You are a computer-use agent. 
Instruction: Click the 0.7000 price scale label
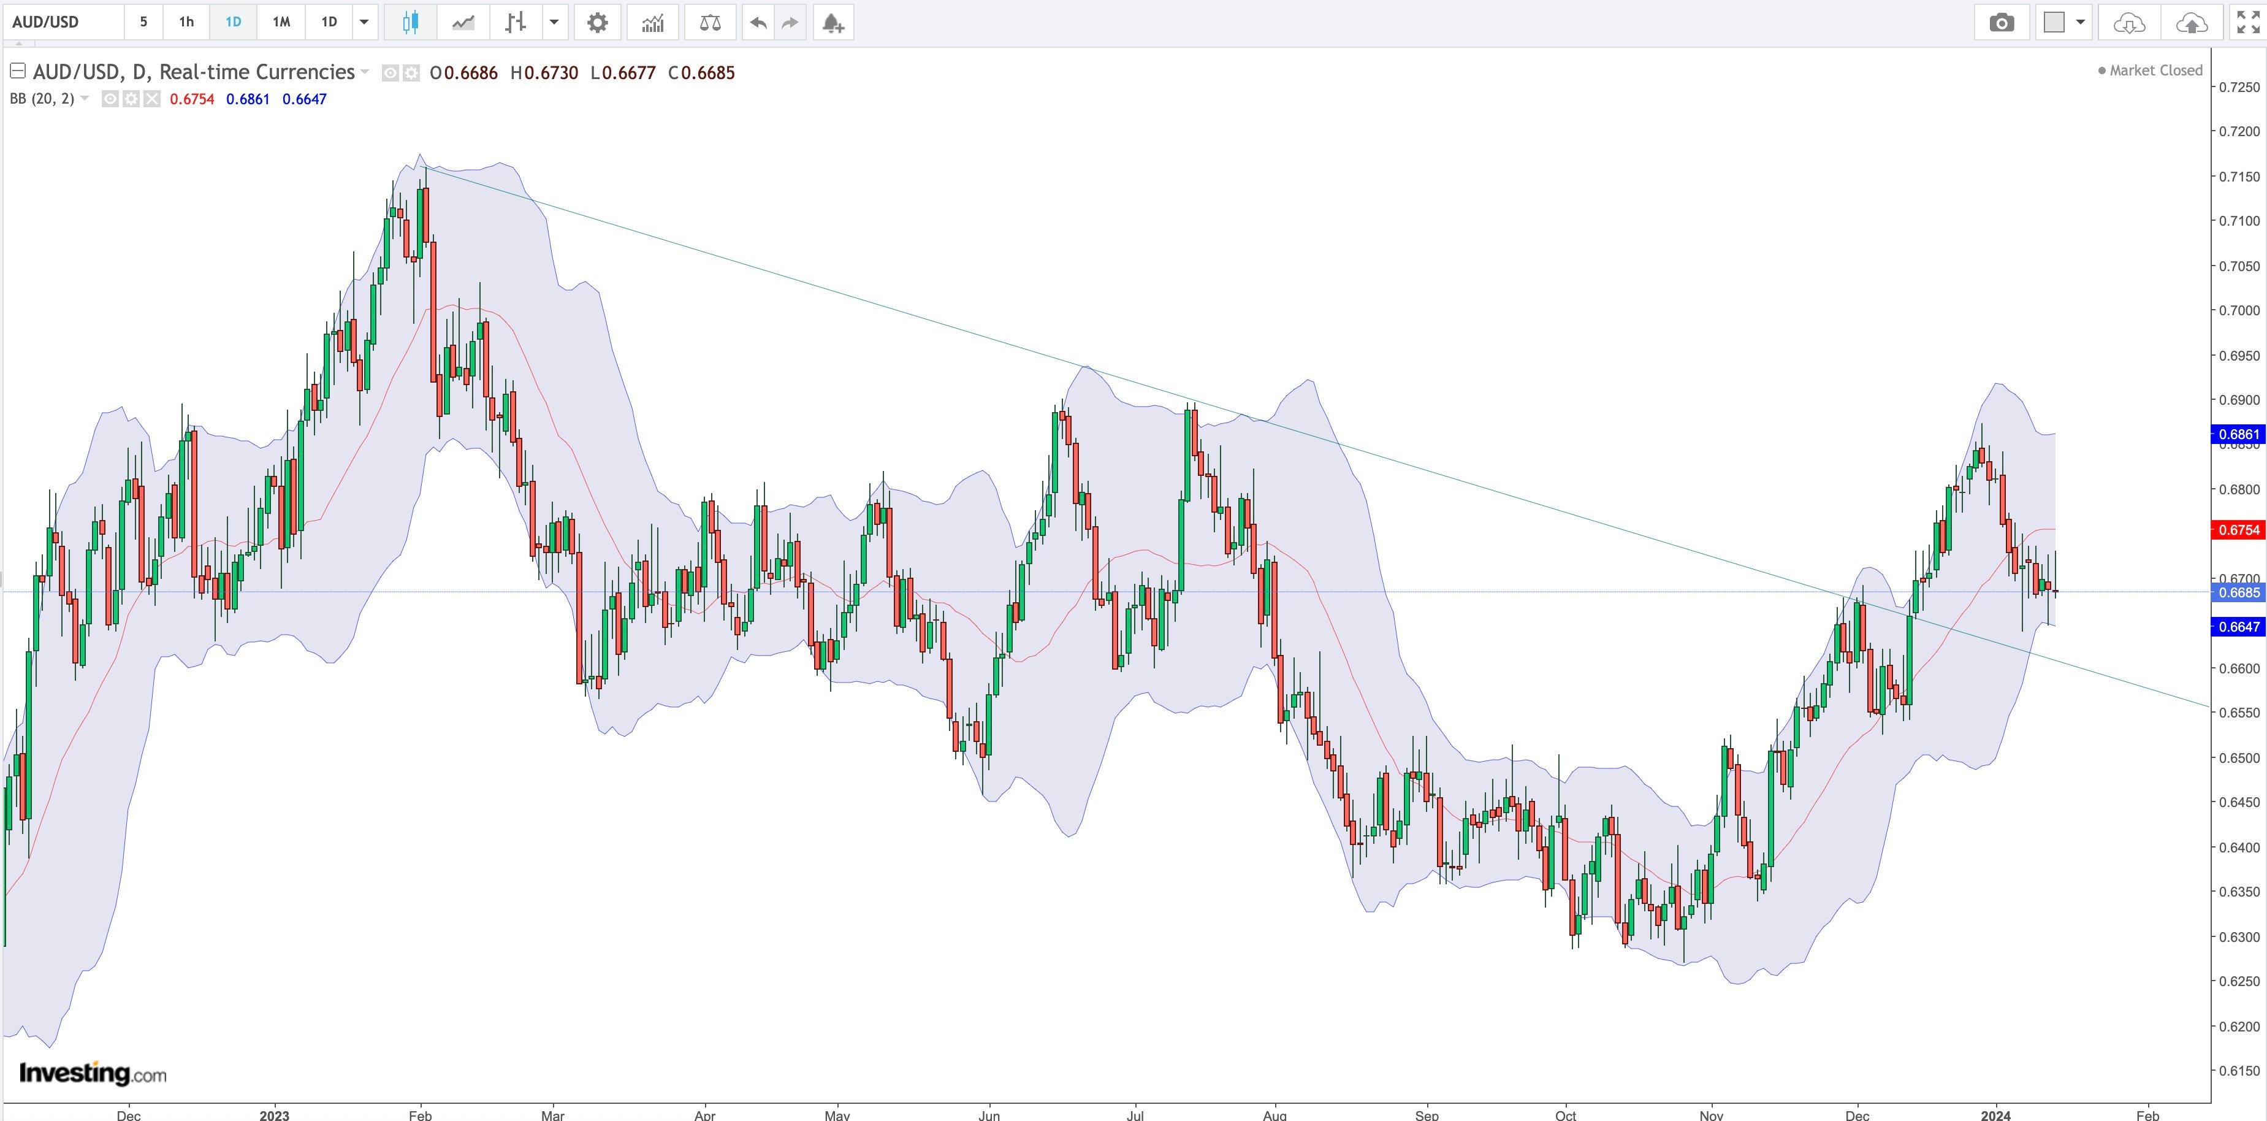tap(2239, 310)
